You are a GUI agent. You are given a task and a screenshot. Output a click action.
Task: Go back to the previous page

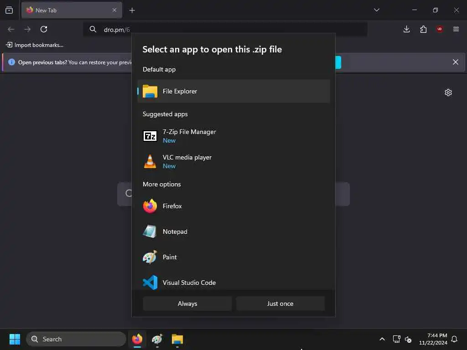tap(11, 29)
